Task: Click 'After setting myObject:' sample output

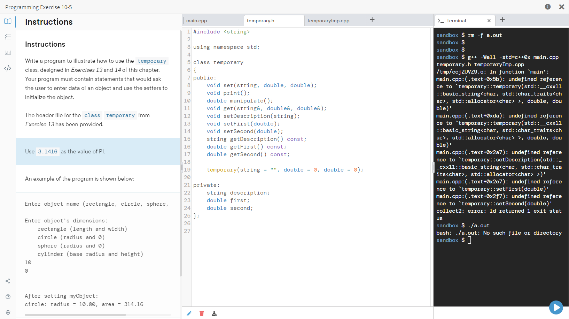Action: click(x=61, y=296)
